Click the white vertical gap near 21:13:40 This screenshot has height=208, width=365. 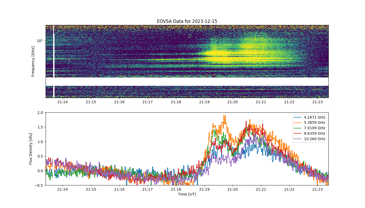[54, 61]
